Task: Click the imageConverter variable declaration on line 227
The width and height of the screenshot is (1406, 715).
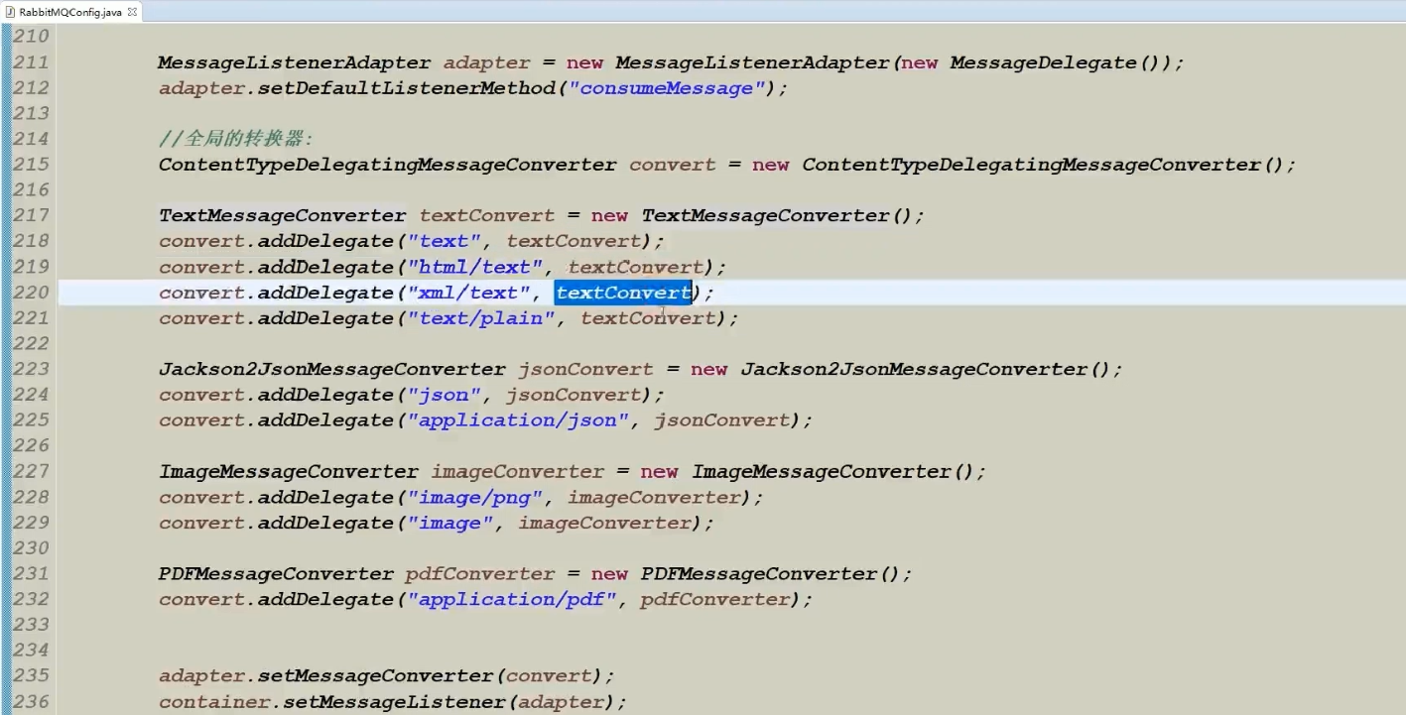Action: (518, 471)
